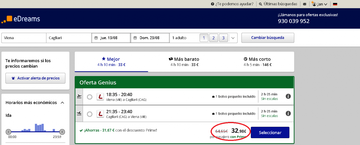This screenshot has height=145, width=360.
Task: Click the Viena origin input field
Action: point(24,38)
